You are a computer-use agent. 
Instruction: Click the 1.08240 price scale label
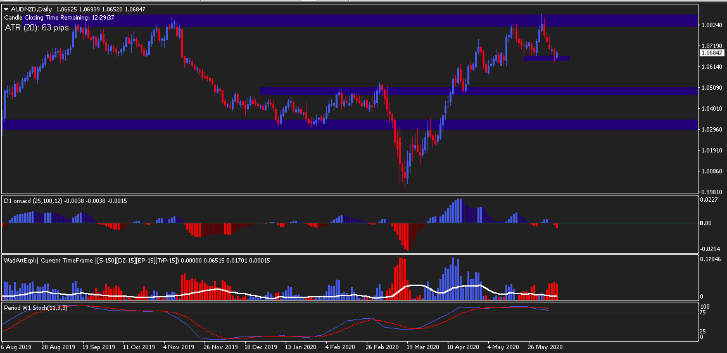click(711, 25)
